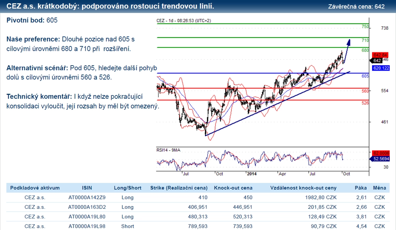This screenshot has width=396, height=230.
Task: Click the 554 price axis value
Action: click(385, 91)
